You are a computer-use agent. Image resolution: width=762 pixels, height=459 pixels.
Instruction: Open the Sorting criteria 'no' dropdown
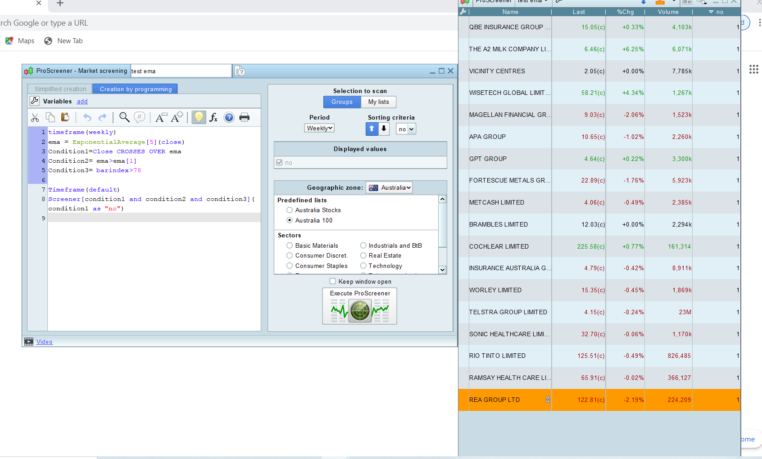[406, 129]
